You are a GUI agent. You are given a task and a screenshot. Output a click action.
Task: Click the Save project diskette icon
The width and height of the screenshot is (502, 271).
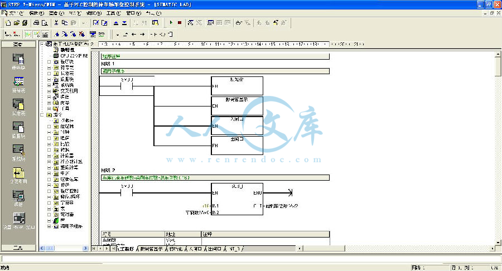(x=25, y=23)
